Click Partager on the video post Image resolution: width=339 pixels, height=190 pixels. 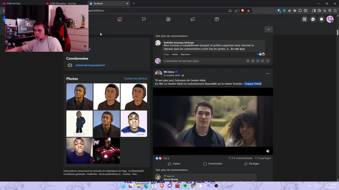pyautogui.click(x=252, y=164)
